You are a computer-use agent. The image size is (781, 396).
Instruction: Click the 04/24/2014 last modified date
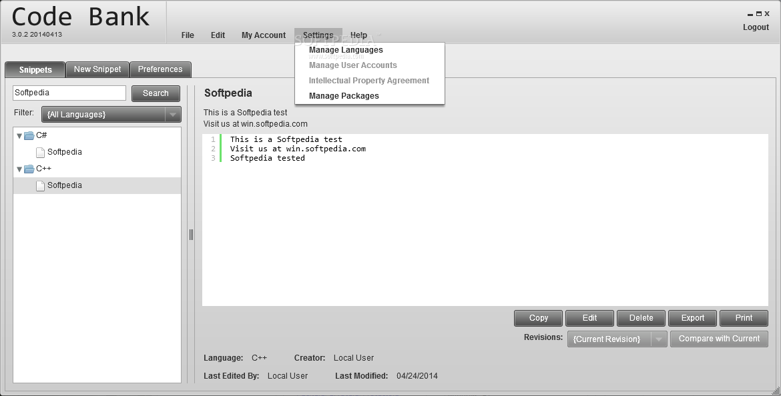(x=417, y=376)
